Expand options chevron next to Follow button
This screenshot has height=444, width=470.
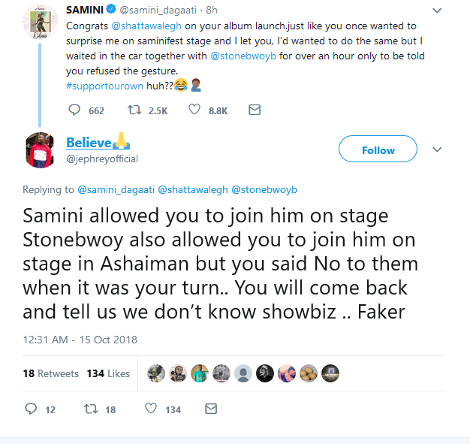point(438,150)
